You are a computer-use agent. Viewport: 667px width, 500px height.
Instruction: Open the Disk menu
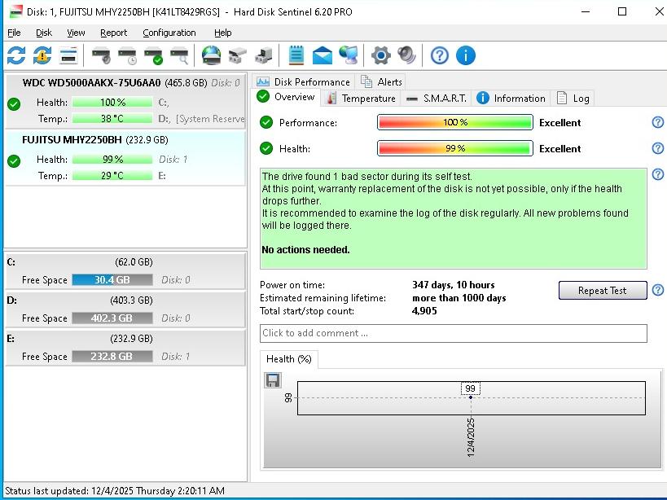(x=44, y=33)
